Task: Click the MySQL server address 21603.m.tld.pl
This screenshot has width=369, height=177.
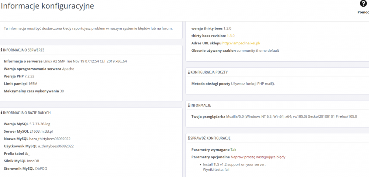Action: [41, 131]
